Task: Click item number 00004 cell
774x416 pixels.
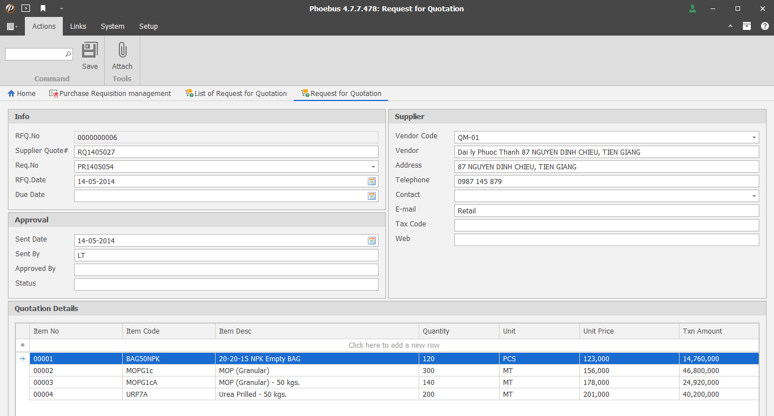Action: (76, 395)
